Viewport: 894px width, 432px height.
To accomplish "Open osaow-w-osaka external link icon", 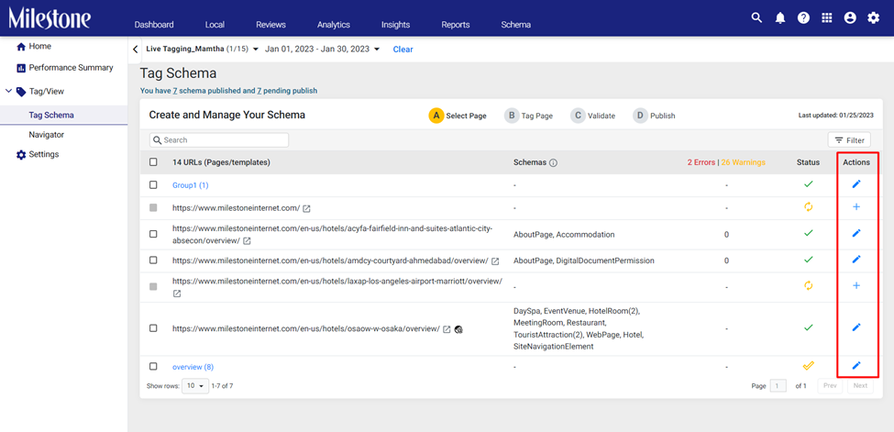I will tap(447, 329).
